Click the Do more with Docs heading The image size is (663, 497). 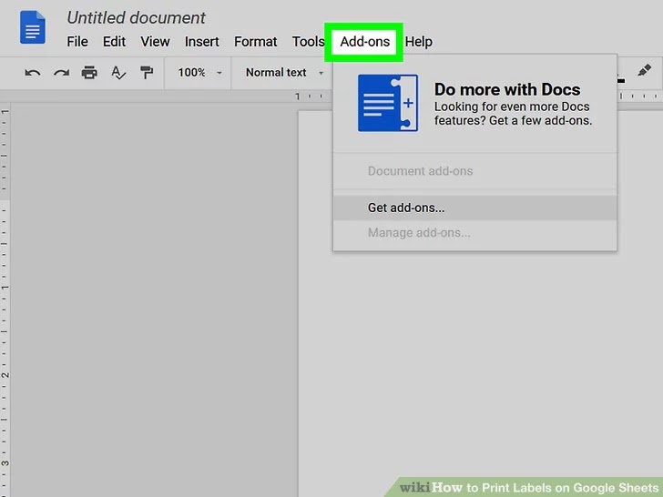point(507,89)
